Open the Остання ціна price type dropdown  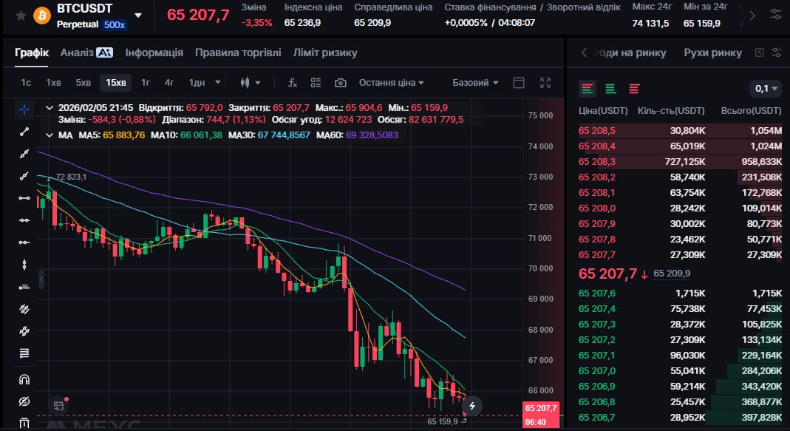coord(391,83)
